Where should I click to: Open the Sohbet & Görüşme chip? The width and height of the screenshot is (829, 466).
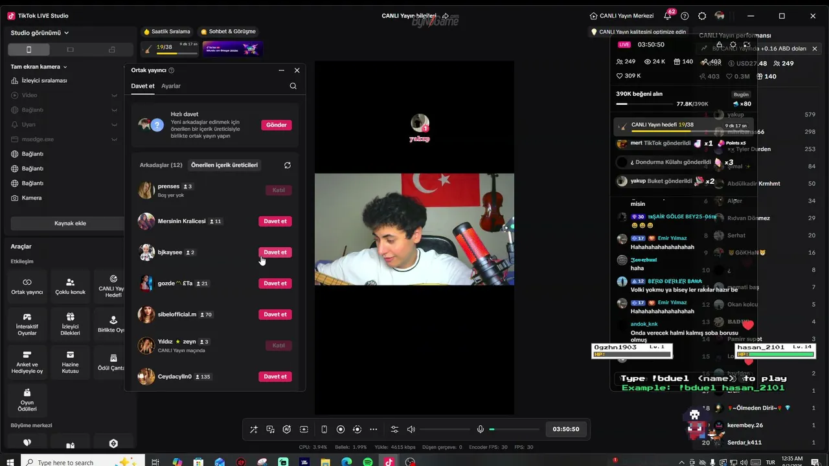pos(229,32)
